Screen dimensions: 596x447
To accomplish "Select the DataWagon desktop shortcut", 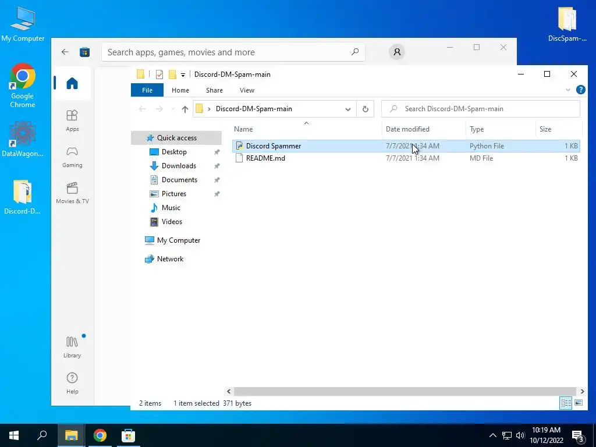I will click(23, 139).
